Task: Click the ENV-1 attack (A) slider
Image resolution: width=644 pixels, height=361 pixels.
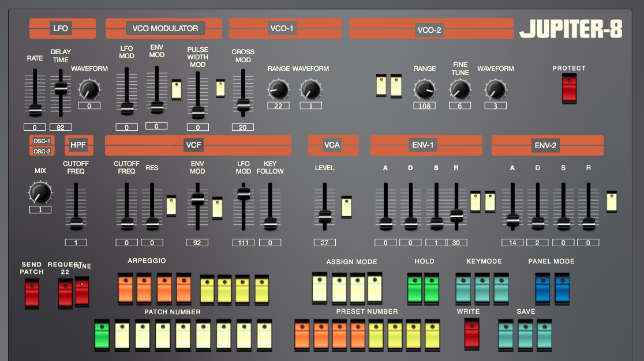Action: click(x=385, y=206)
